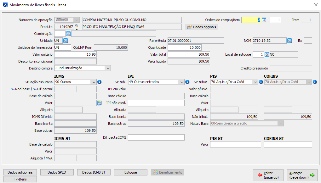Viewport: 321px width, 183px height.
Task: Expand the IPI Sit.trib. dropdown
Action: [181, 82]
